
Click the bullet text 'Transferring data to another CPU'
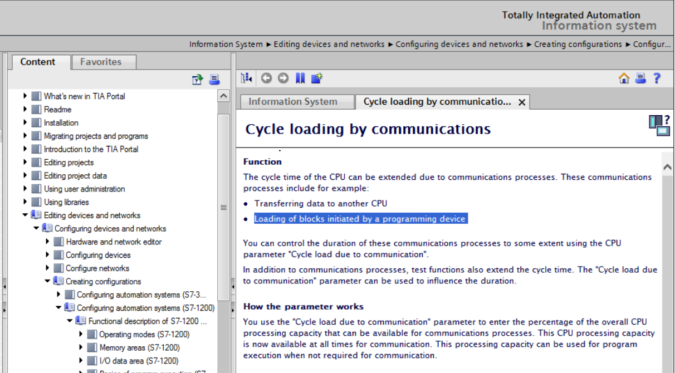[321, 203]
